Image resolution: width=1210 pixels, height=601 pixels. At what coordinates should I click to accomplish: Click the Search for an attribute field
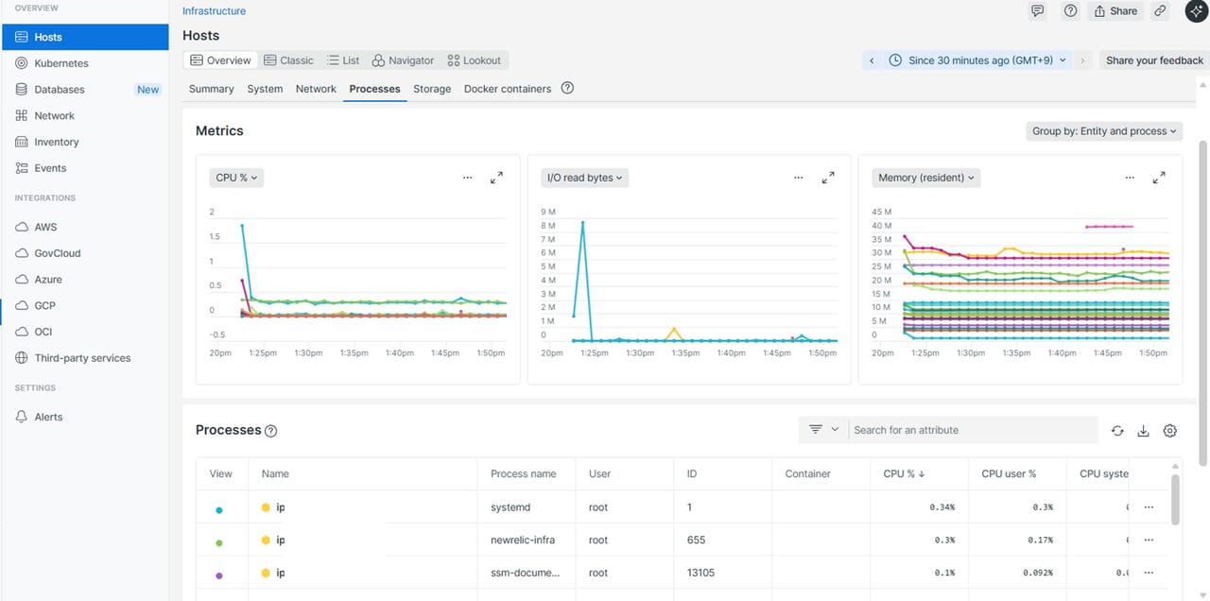pos(972,430)
